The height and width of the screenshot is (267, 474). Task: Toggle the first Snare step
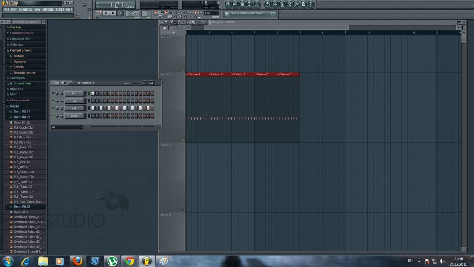[93, 116]
